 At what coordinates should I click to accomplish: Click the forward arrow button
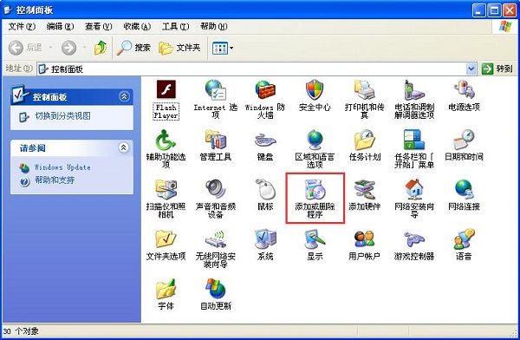point(69,49)
